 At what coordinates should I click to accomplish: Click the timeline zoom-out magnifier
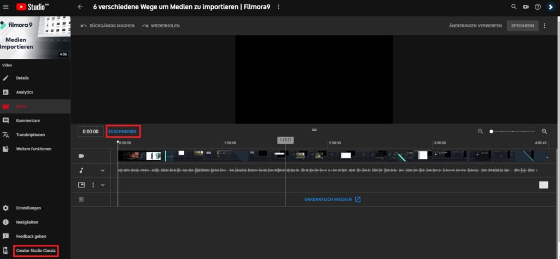click(480, 131)
